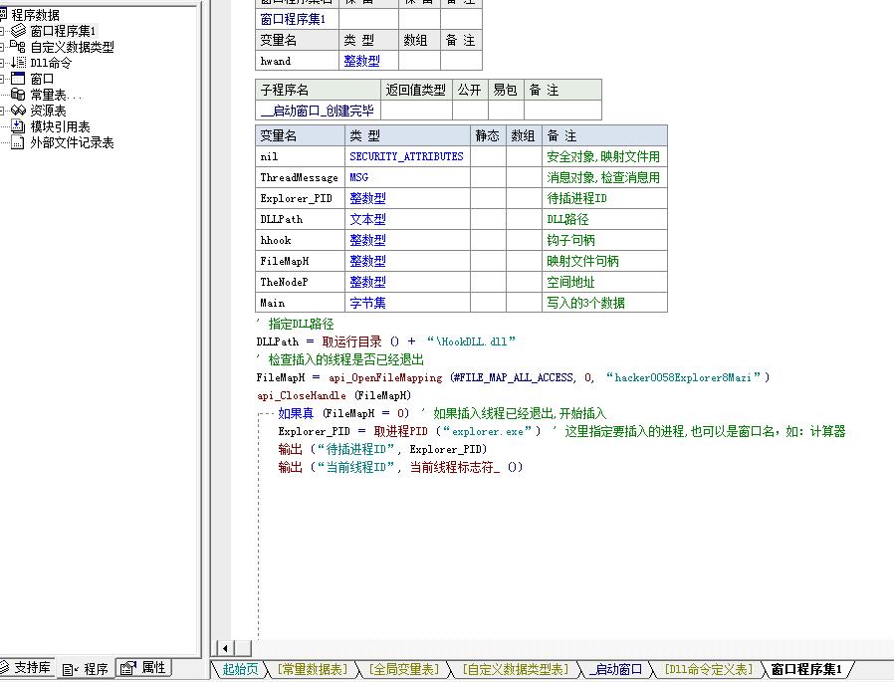Click the 输出 ("当前线程ID") code line
This screenshot has width=894, height=682.
click(x=400, y=467)
